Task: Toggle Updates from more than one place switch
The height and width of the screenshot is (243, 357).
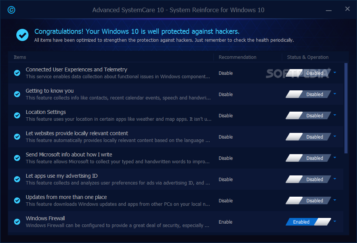Action: tap(308, 201)
